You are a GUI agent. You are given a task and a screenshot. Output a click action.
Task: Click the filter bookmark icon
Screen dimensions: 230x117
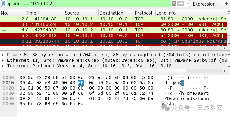[x=4, y=3]
